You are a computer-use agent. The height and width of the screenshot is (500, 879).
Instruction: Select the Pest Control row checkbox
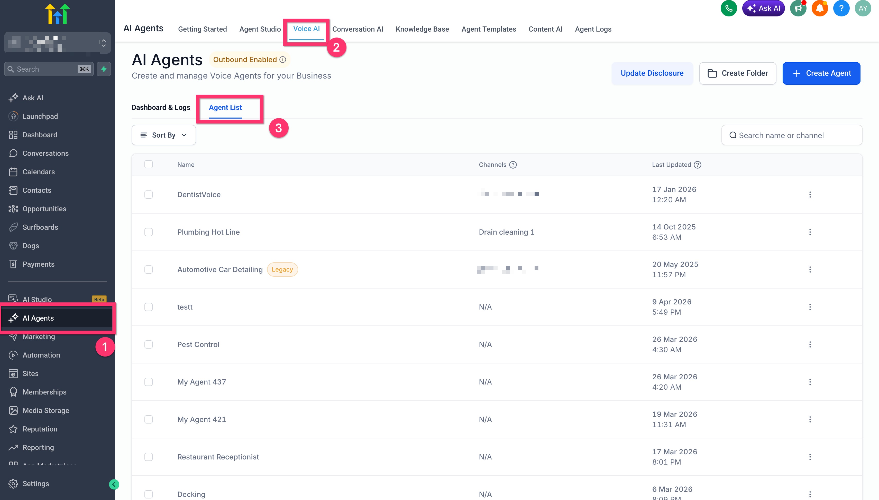tap(149, 344)
